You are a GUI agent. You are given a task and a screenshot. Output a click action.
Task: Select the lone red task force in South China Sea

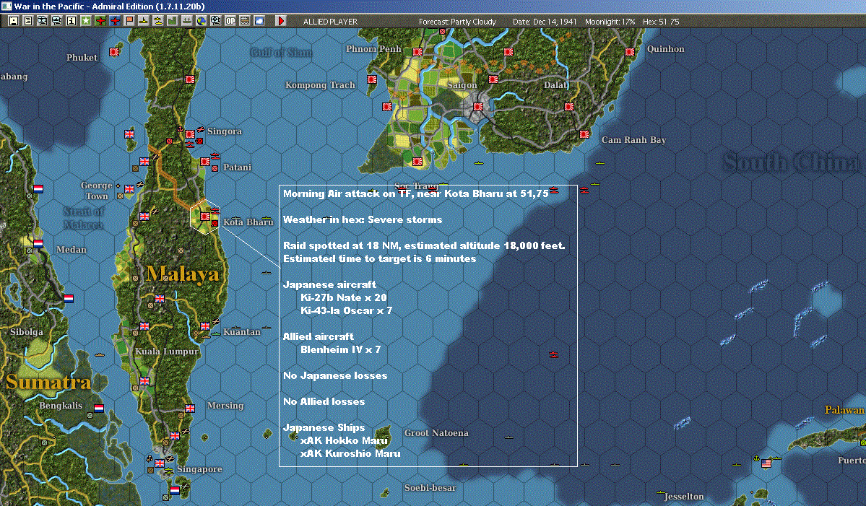[554, 354]
